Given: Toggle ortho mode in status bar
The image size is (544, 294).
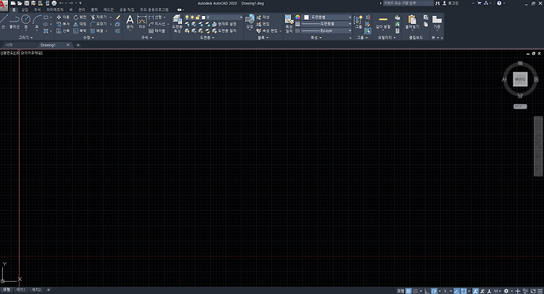Looking at the screenshot, I should [426, 291].
